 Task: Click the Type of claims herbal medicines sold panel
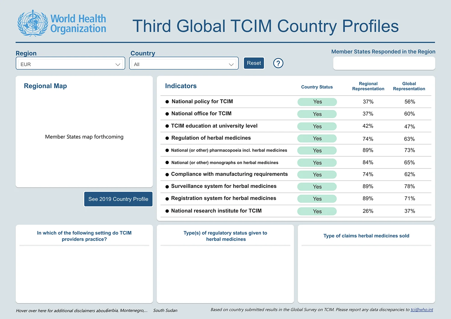click(x=366, y=264)
